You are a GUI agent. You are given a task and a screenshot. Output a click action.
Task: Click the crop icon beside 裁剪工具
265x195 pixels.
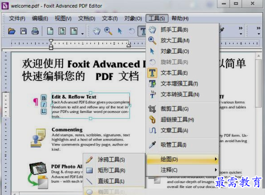pos(152,109)
